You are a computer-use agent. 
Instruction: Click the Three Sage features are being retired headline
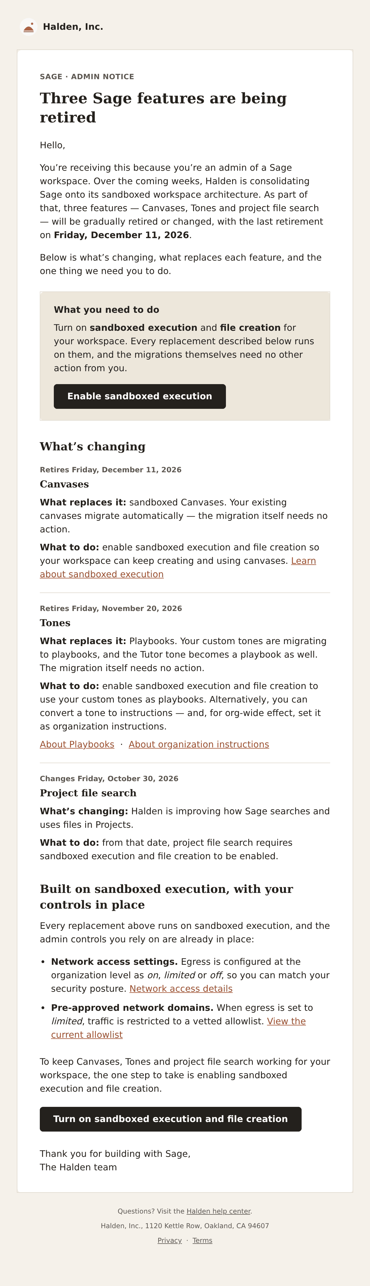163,108
